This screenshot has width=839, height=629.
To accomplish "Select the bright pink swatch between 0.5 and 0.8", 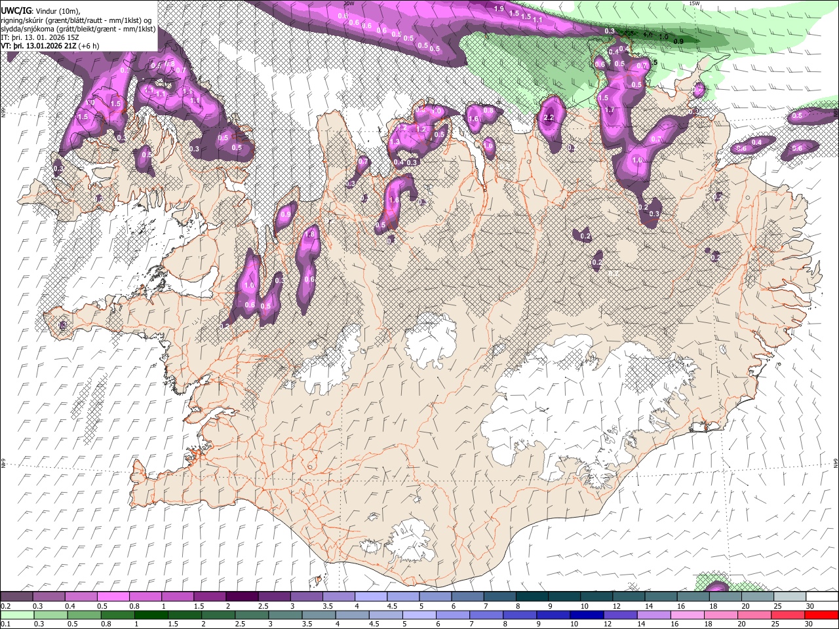I will click(x=113, y=597).
